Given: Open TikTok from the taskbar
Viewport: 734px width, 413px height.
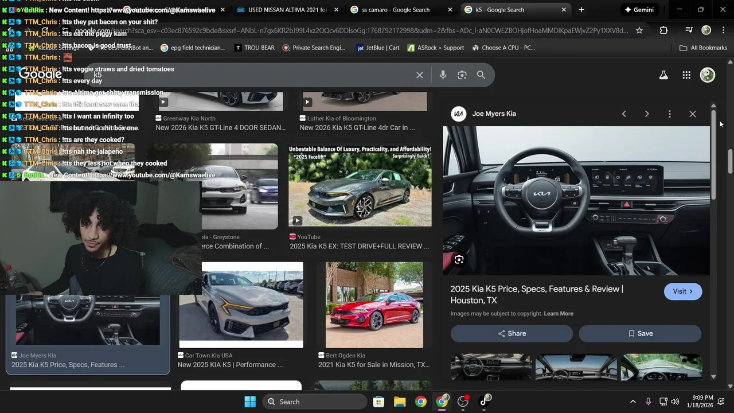Looking at the screenshot, I should 485,402.
